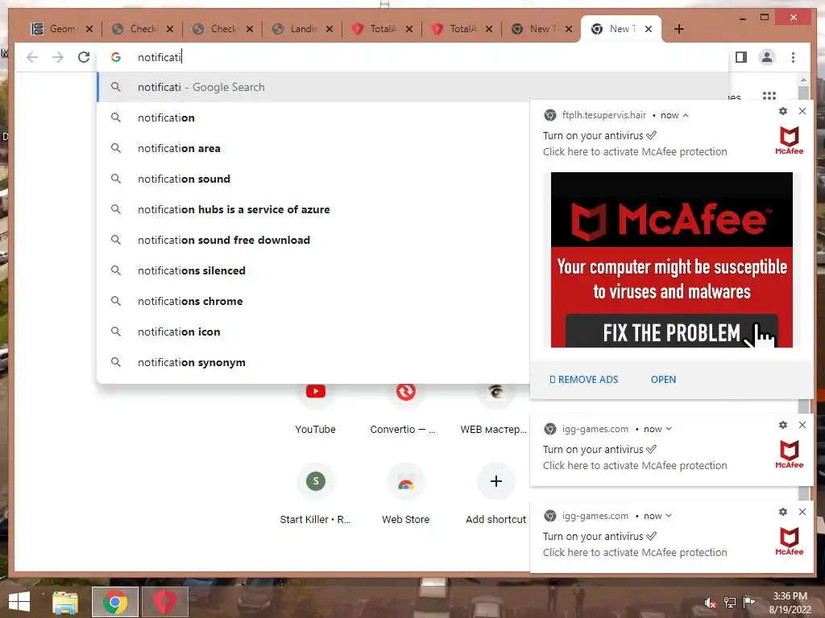Open the Google apps grid
Image resolution: width=825 pixels, height=618 pixels.
(769, 96)
